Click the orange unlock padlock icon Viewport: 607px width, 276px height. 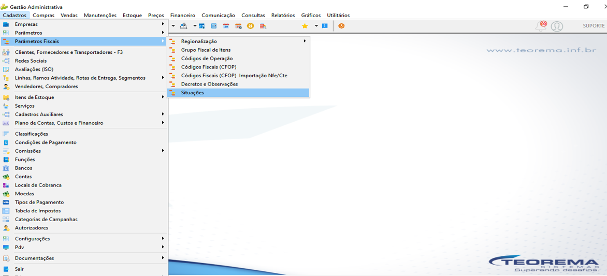click(251, 26)
